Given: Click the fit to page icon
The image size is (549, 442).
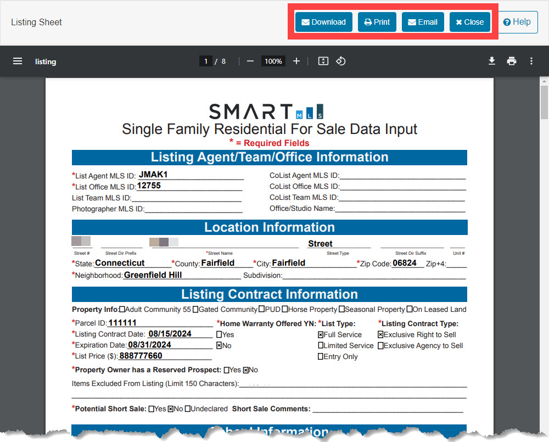Looking at the screenshot, I should (323, 61).
